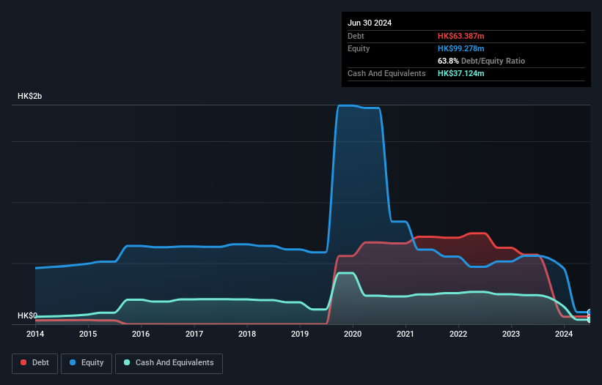Click the tooltip Equity row label
The height and width of the screenshot is (385, 602).
coord(359,48)
